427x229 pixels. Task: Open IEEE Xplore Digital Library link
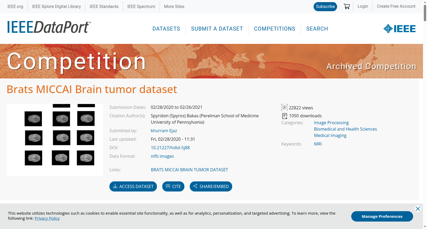(57, 6)
